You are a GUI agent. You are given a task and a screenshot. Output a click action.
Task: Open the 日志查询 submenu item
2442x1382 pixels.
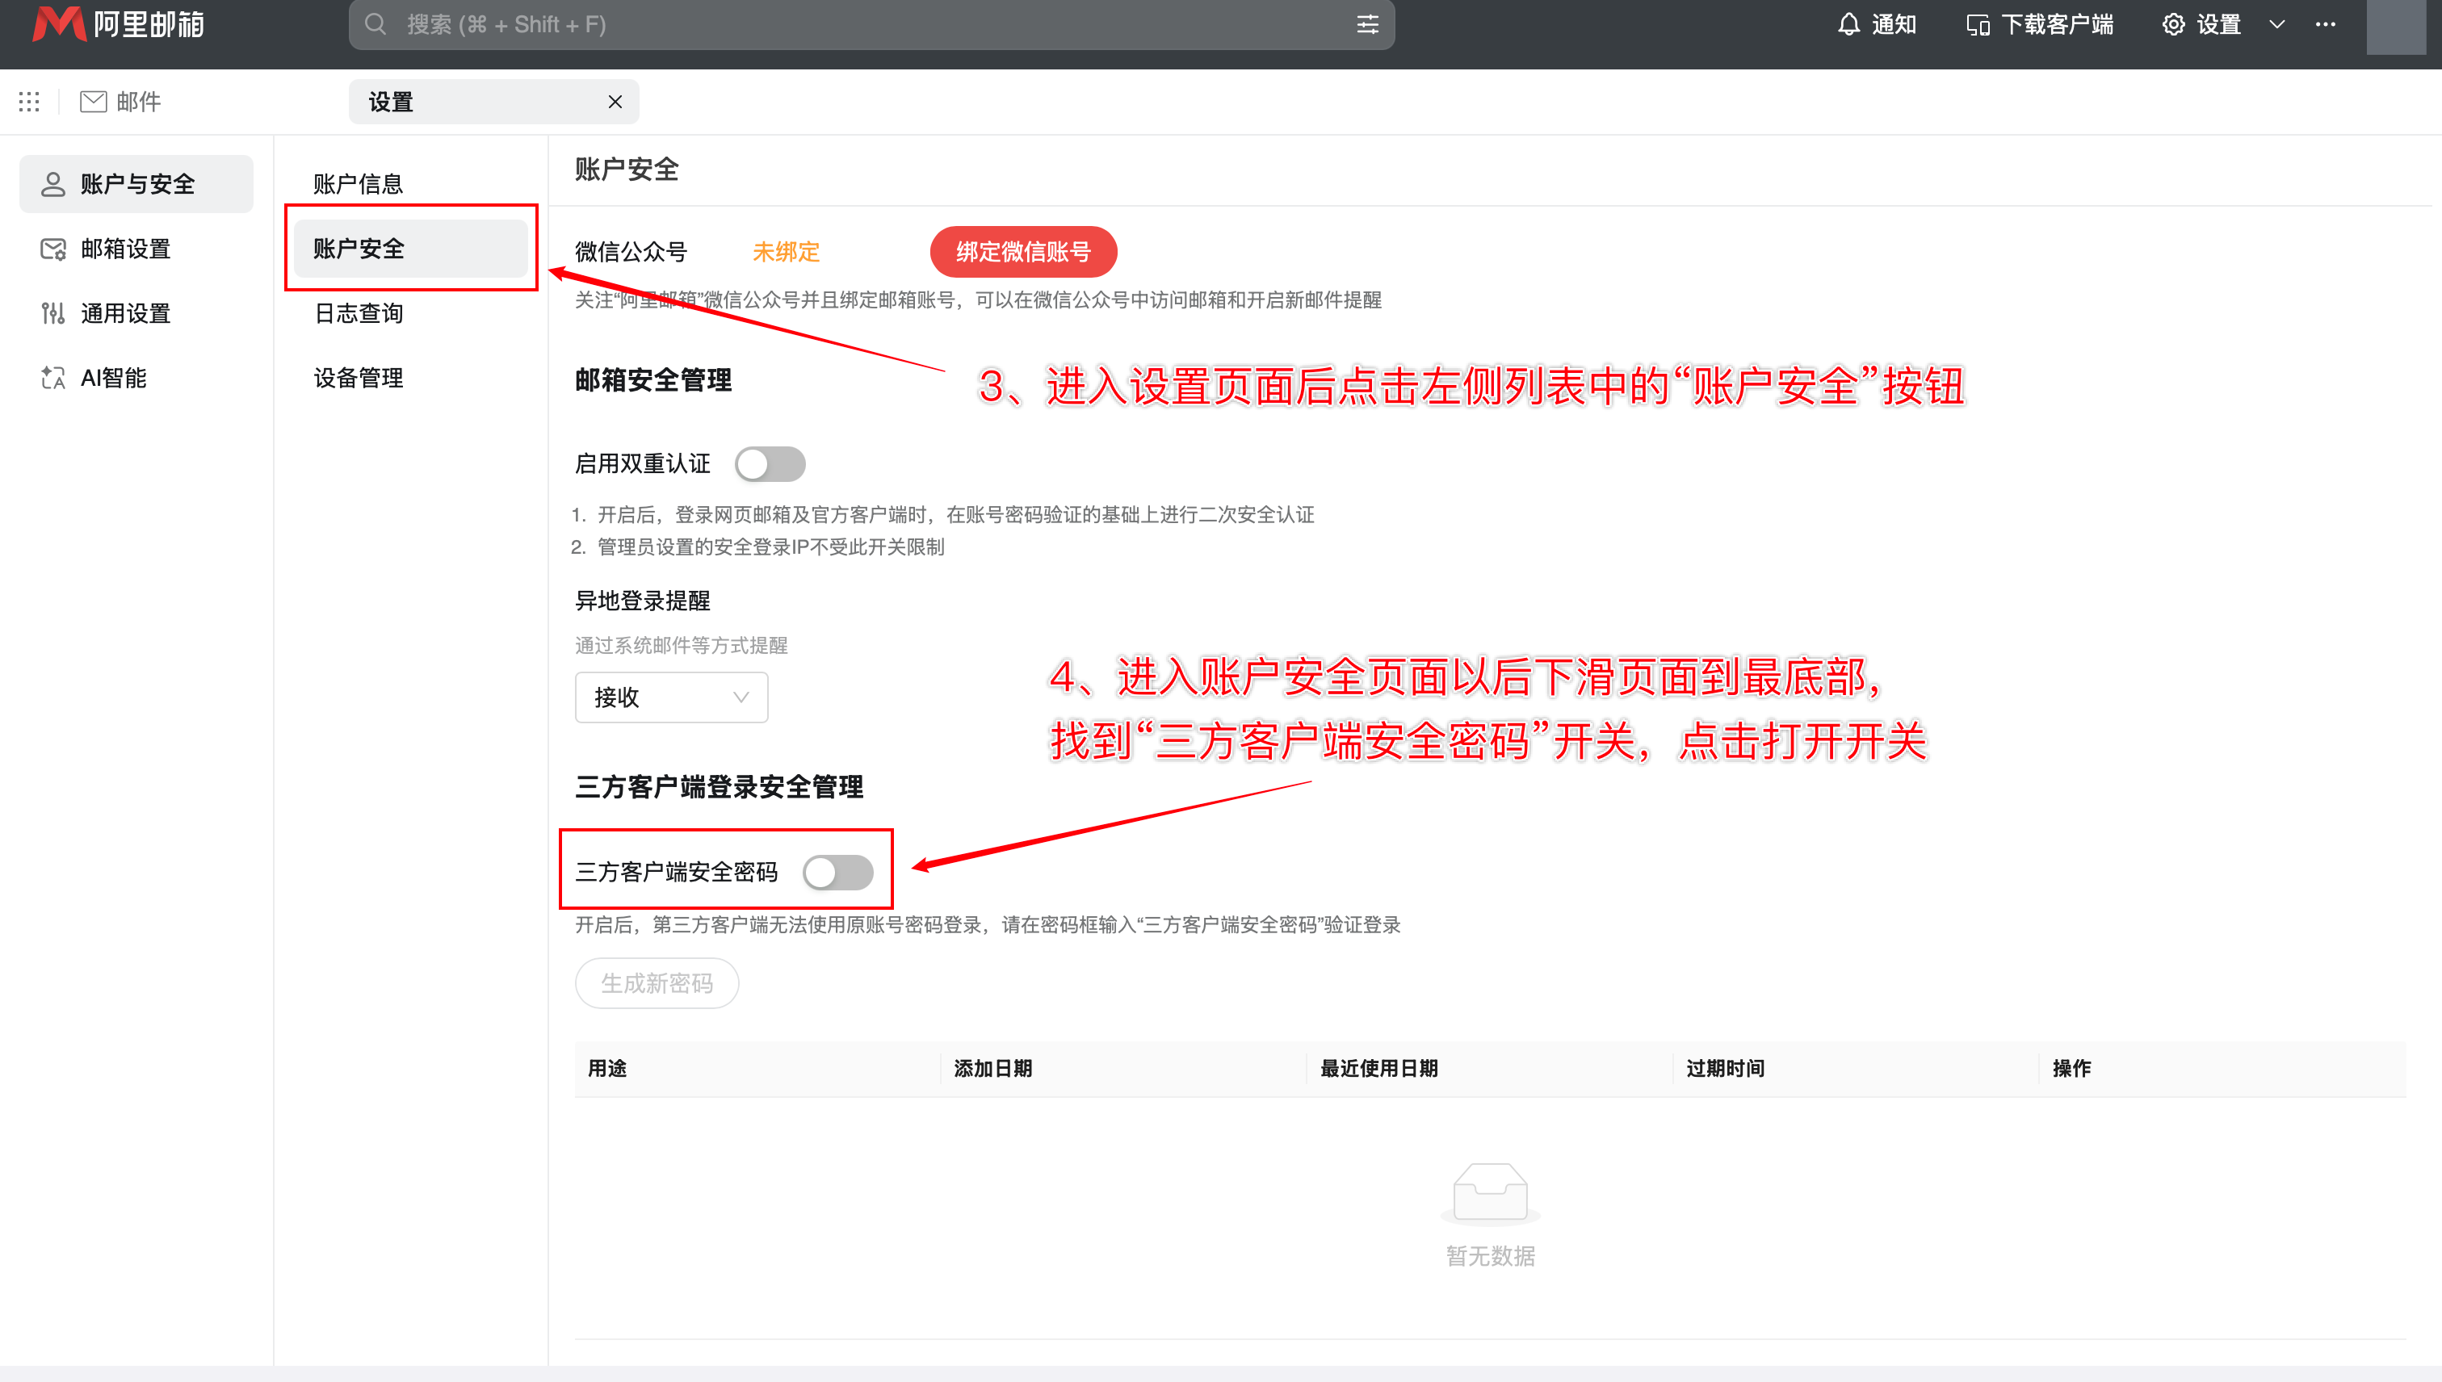click(411, 313)
